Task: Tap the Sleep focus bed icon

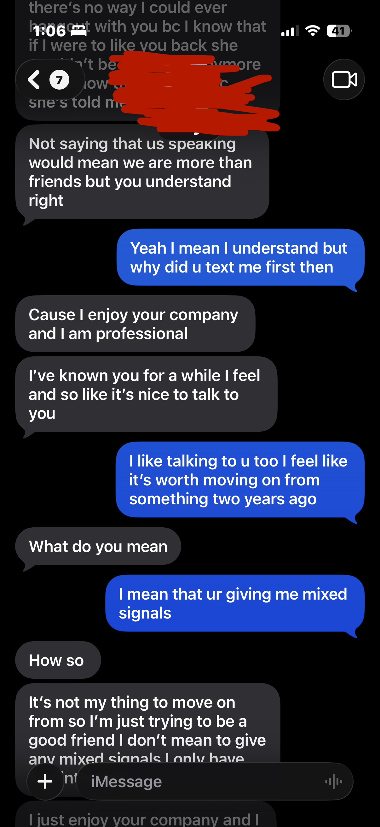Action: pos(78,31)
